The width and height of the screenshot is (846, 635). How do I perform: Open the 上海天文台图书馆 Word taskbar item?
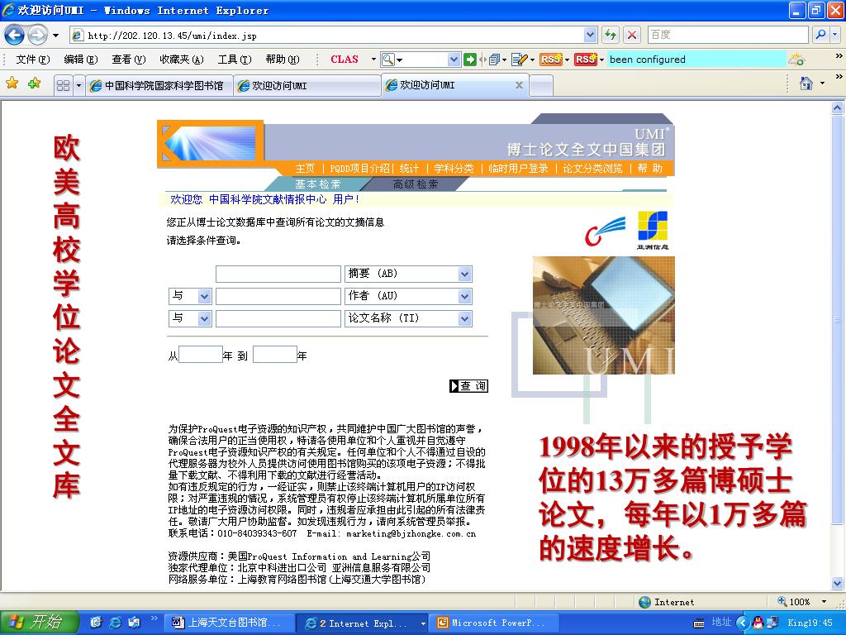click(x=230, y=623)
